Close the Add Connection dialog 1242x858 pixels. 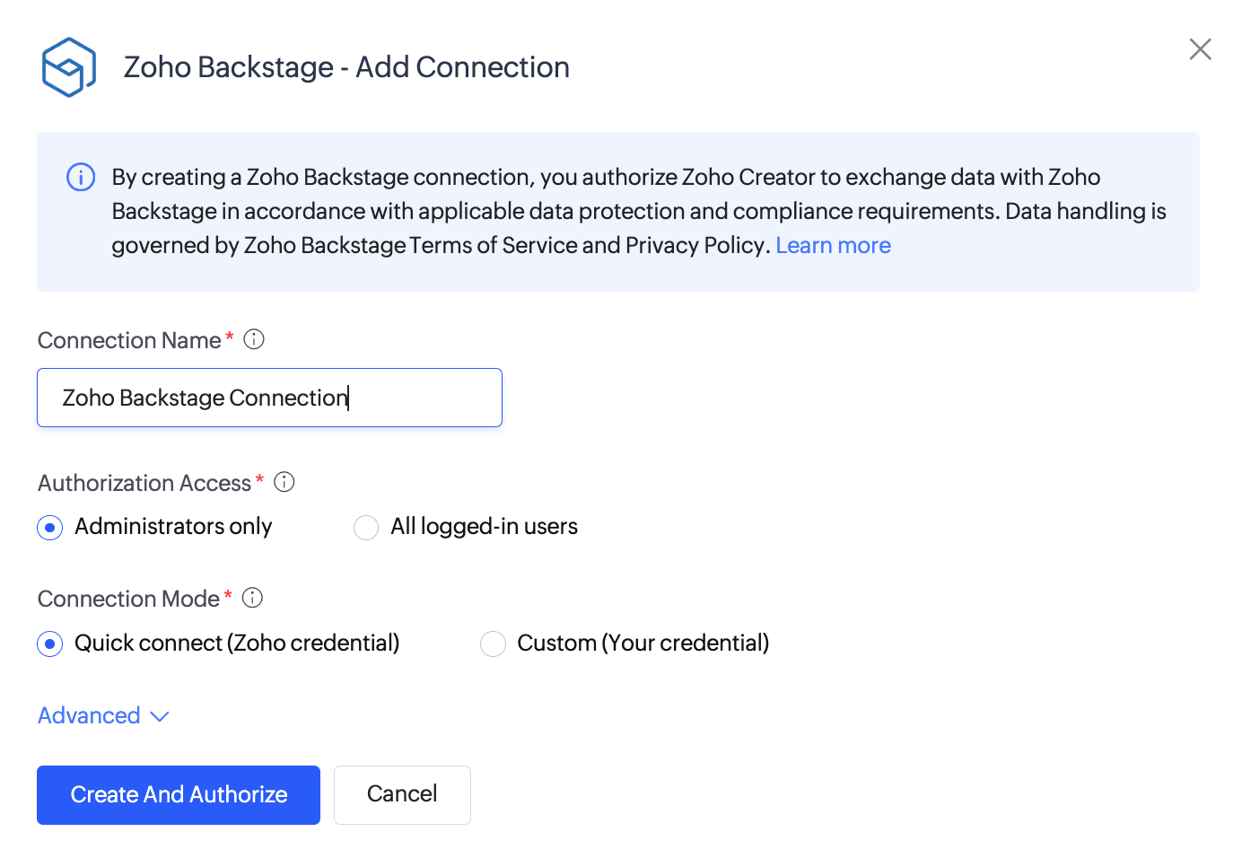click(1200, 49)
